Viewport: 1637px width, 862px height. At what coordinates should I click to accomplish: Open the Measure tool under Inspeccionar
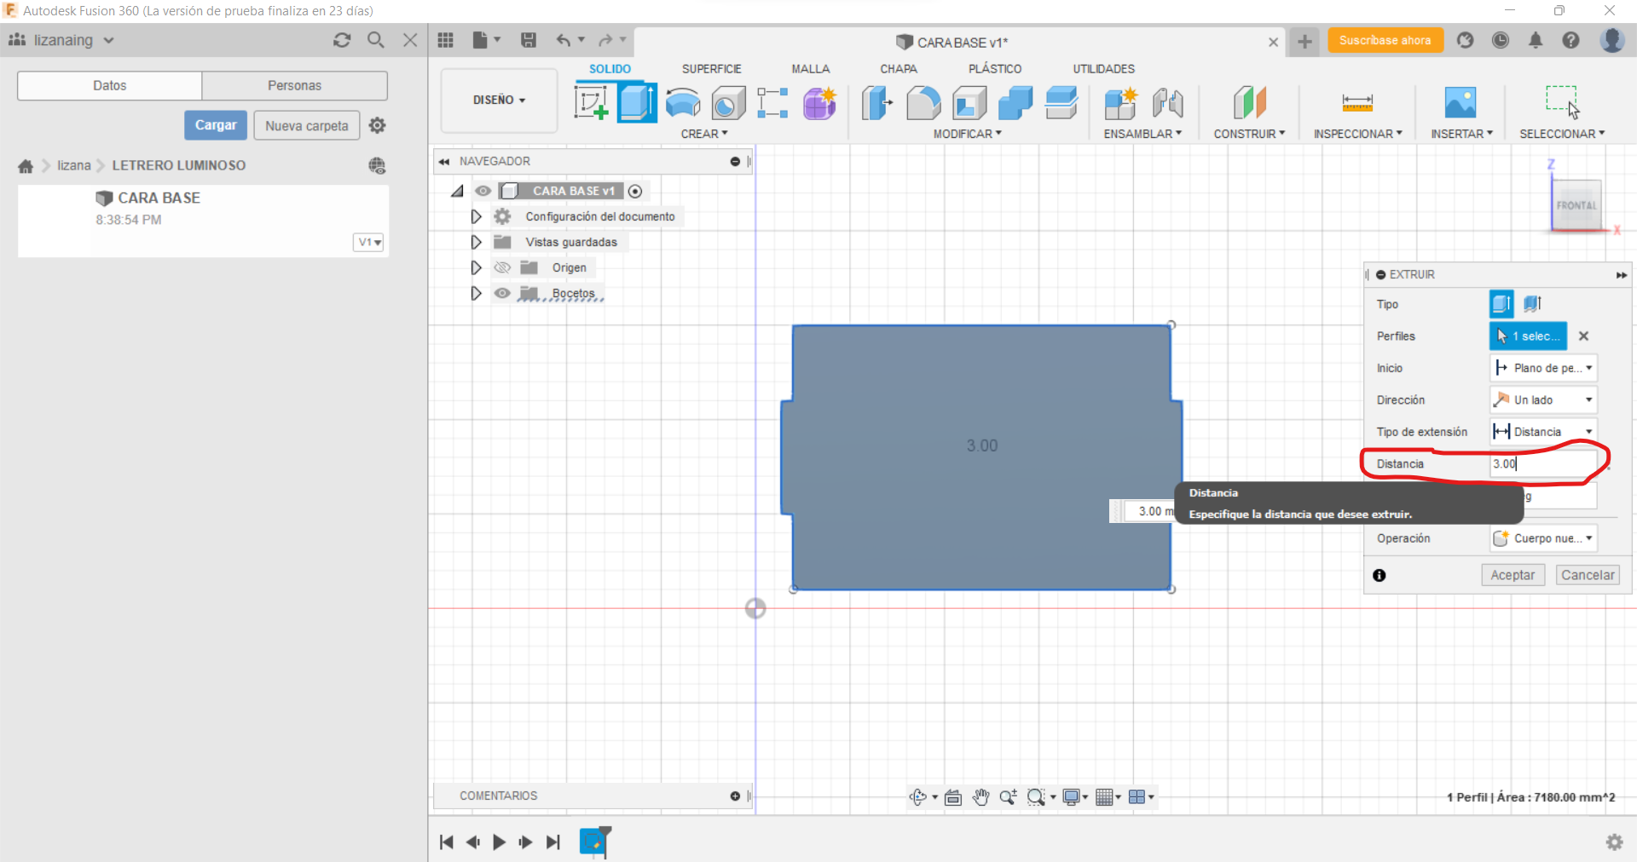pyautogui.click(x=1356, y=103)
